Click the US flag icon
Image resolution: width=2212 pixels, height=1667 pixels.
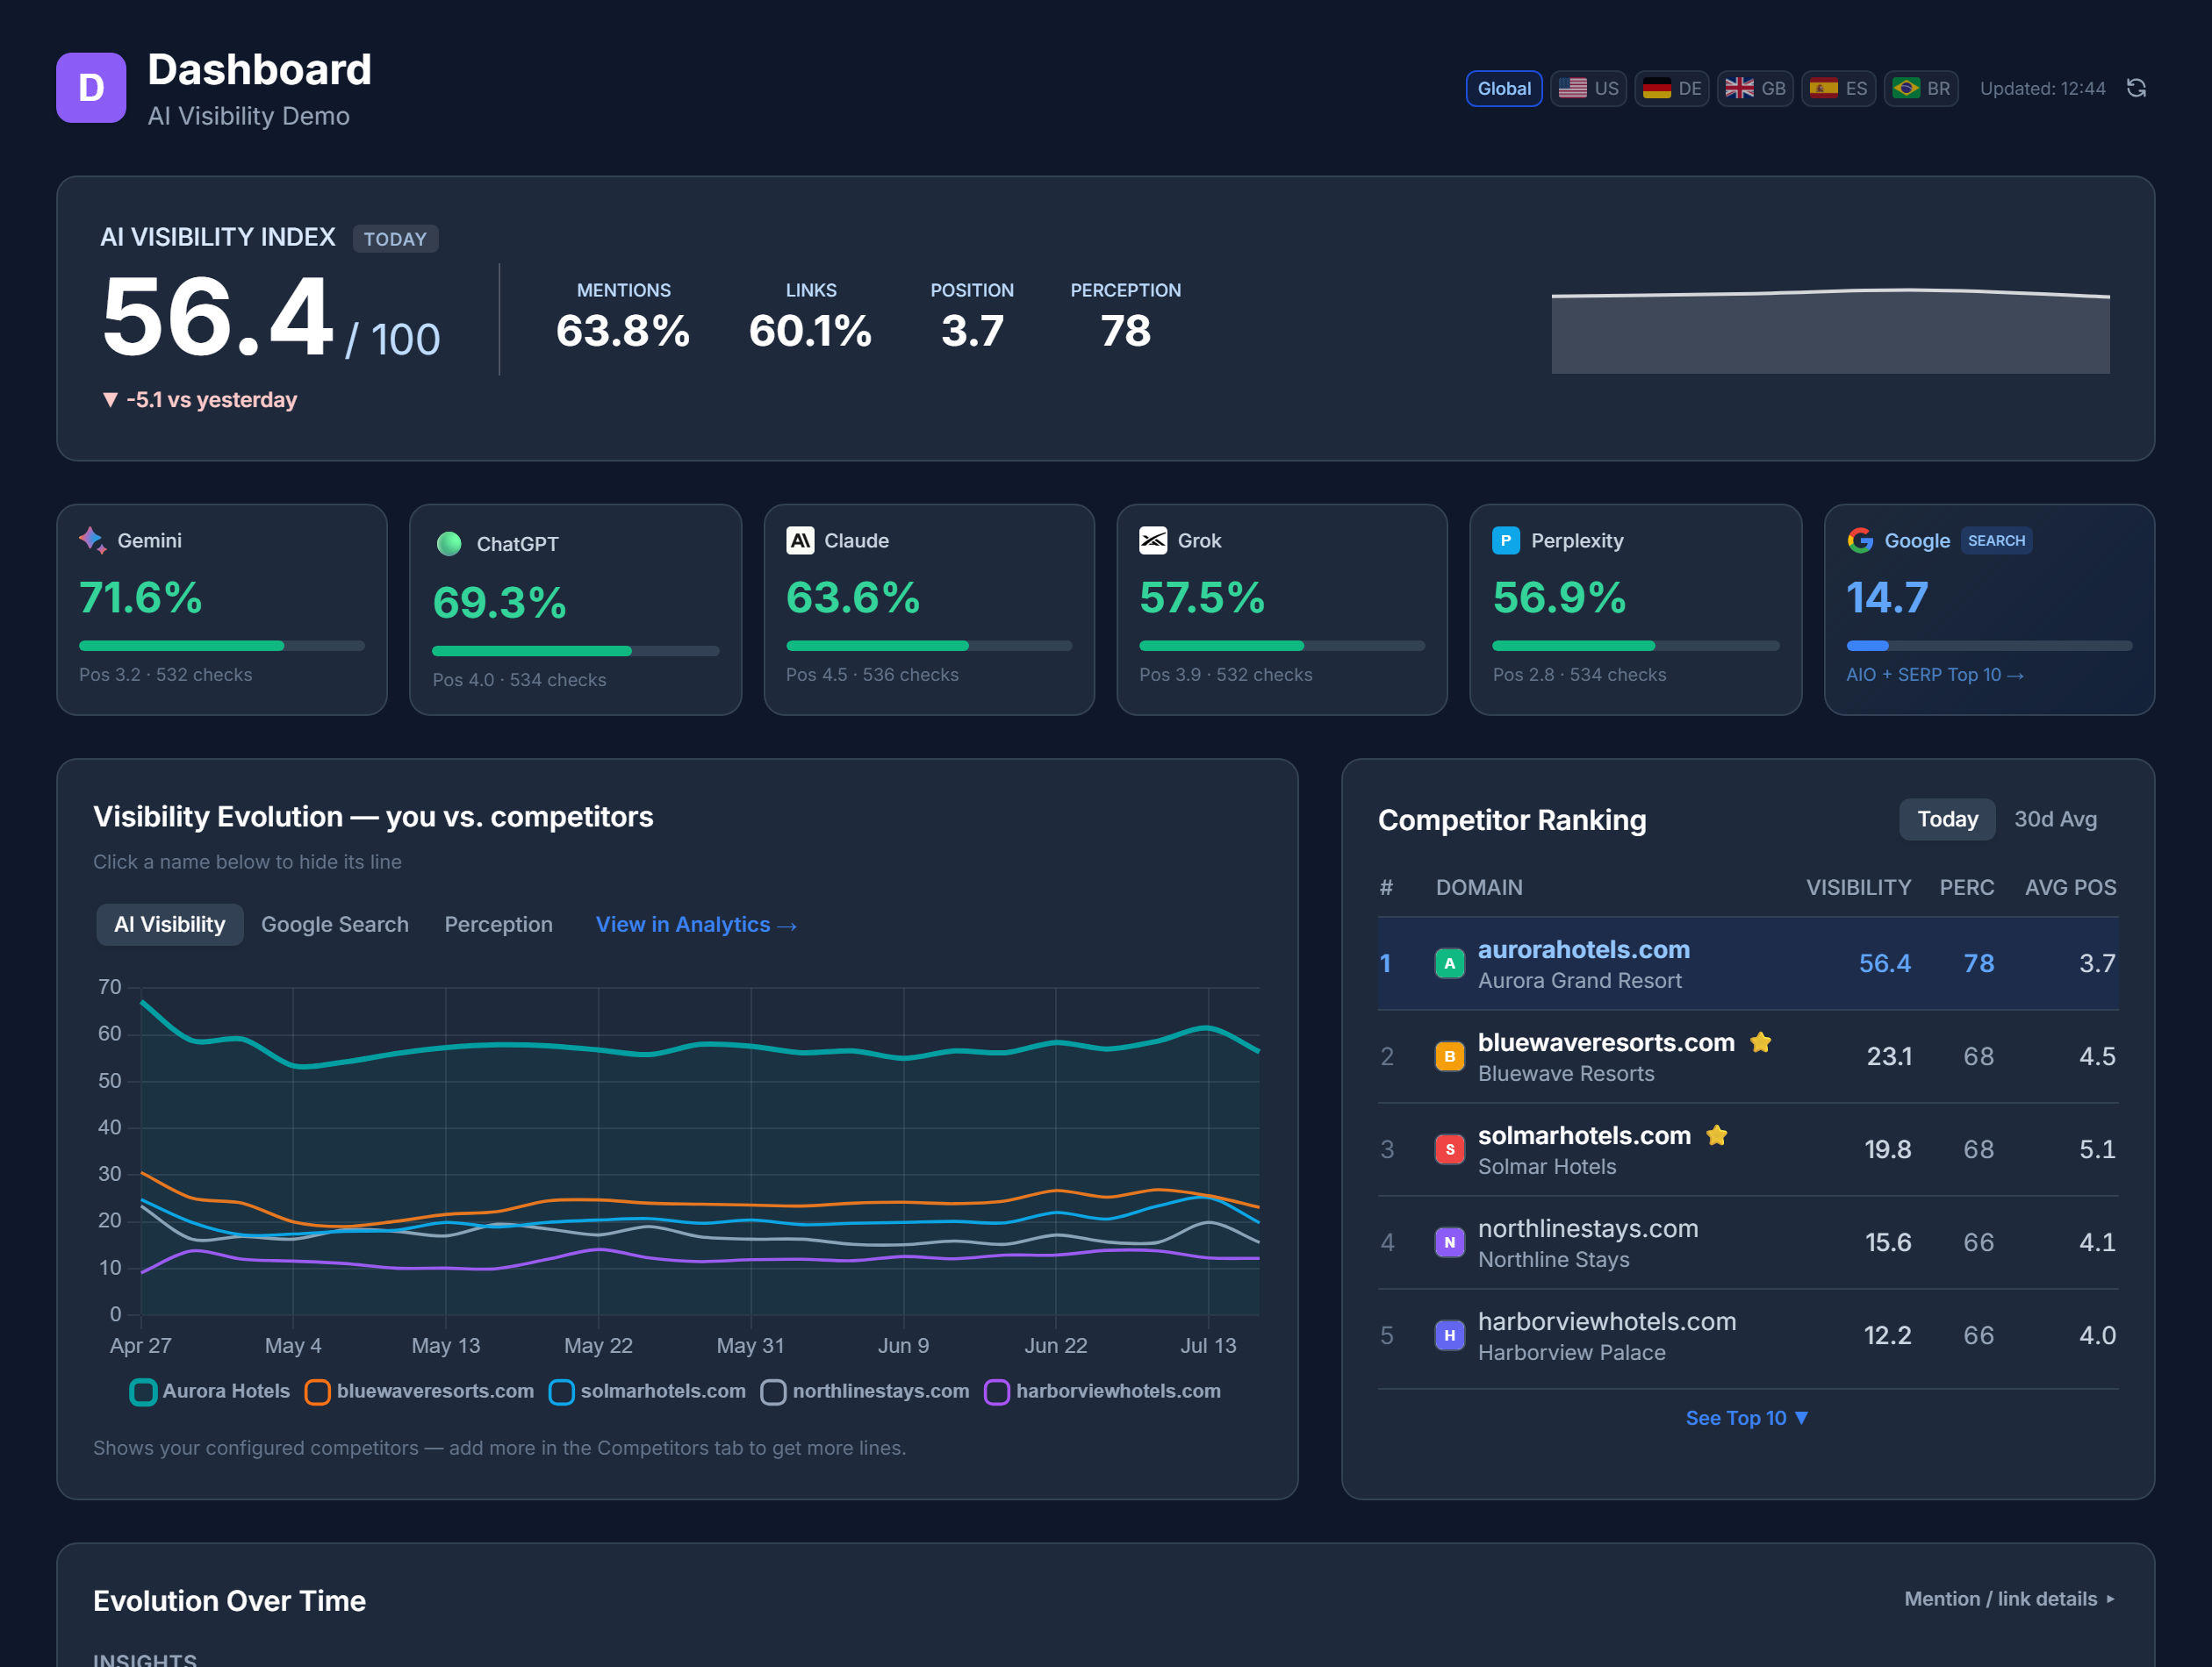tap(1572, 88)
